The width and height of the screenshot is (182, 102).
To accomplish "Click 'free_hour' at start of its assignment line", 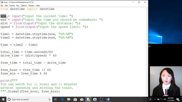I will coord(9,70).
